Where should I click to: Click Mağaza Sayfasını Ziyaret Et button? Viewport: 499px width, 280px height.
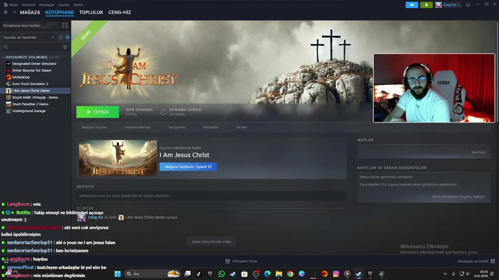(x=188, y=166)
